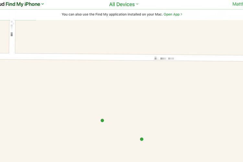Click the intersection of the two roads
This screenshot has height=162, width=243.
point(12,56)
